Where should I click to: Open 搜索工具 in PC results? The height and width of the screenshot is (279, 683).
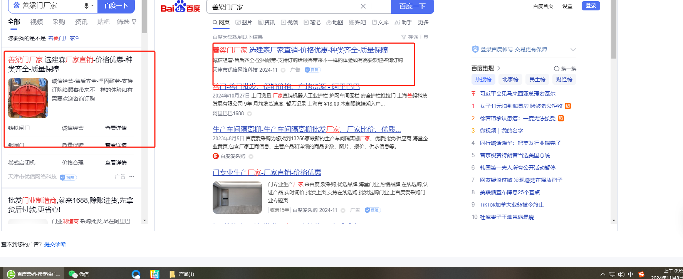click(415, 37)
